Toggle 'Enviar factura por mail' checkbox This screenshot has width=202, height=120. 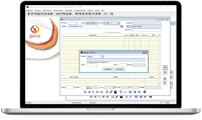(x=104, y=32)
